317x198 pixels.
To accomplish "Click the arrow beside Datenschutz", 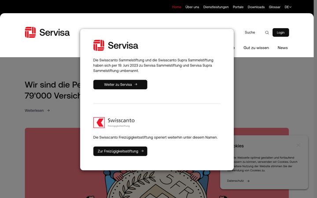I will (248, 181).
